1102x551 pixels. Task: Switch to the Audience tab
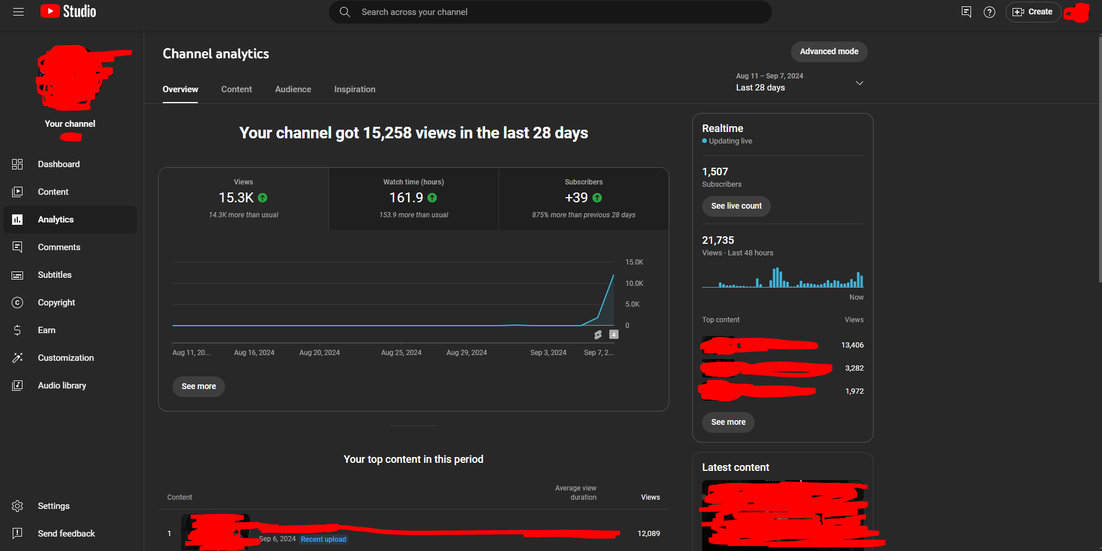(293, 89)
